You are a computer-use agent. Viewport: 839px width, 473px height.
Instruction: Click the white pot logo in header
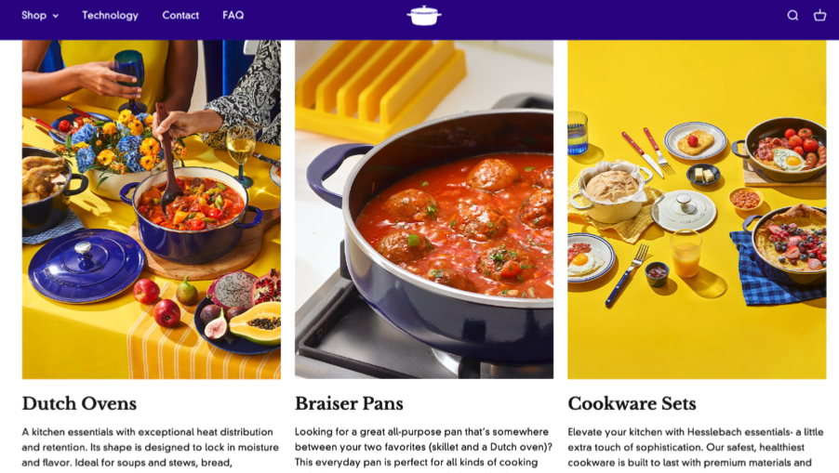click(424, 16)
